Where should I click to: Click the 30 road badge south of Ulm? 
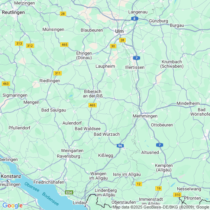tap(113, 46)
